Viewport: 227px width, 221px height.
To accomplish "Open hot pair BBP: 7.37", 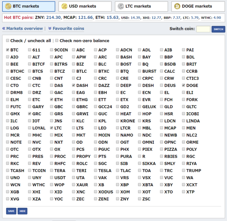I will [x=172, y=18].
